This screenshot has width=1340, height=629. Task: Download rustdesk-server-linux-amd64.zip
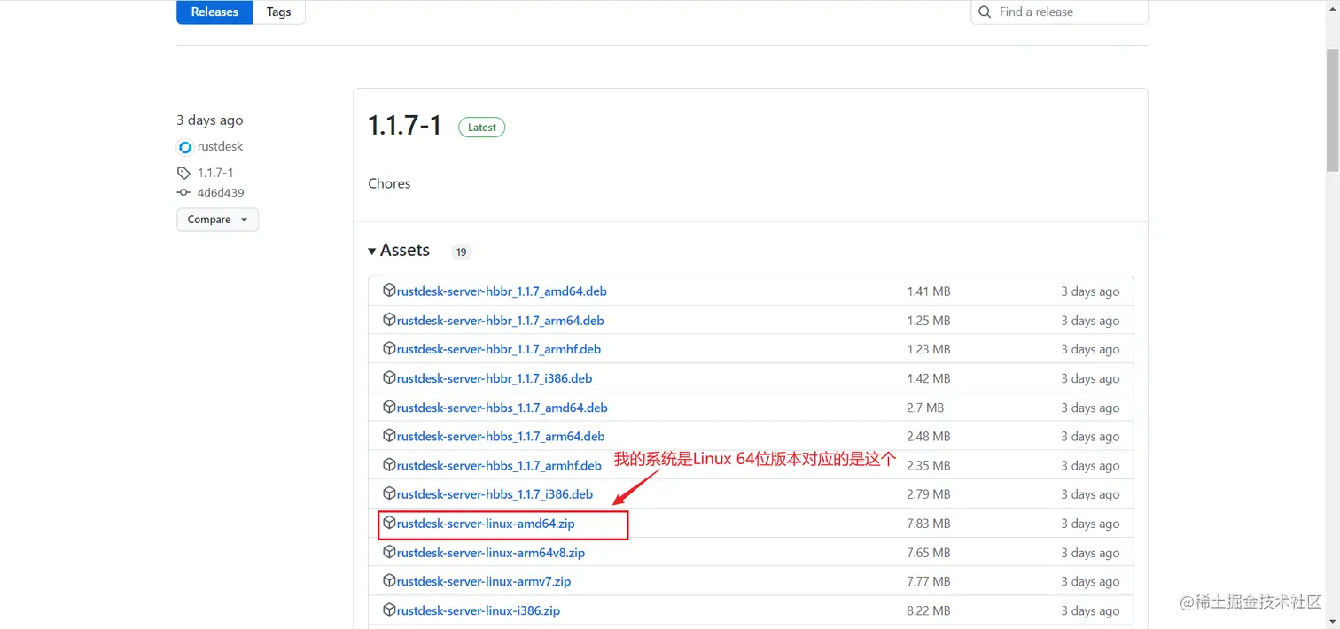(x=486, y=524)
